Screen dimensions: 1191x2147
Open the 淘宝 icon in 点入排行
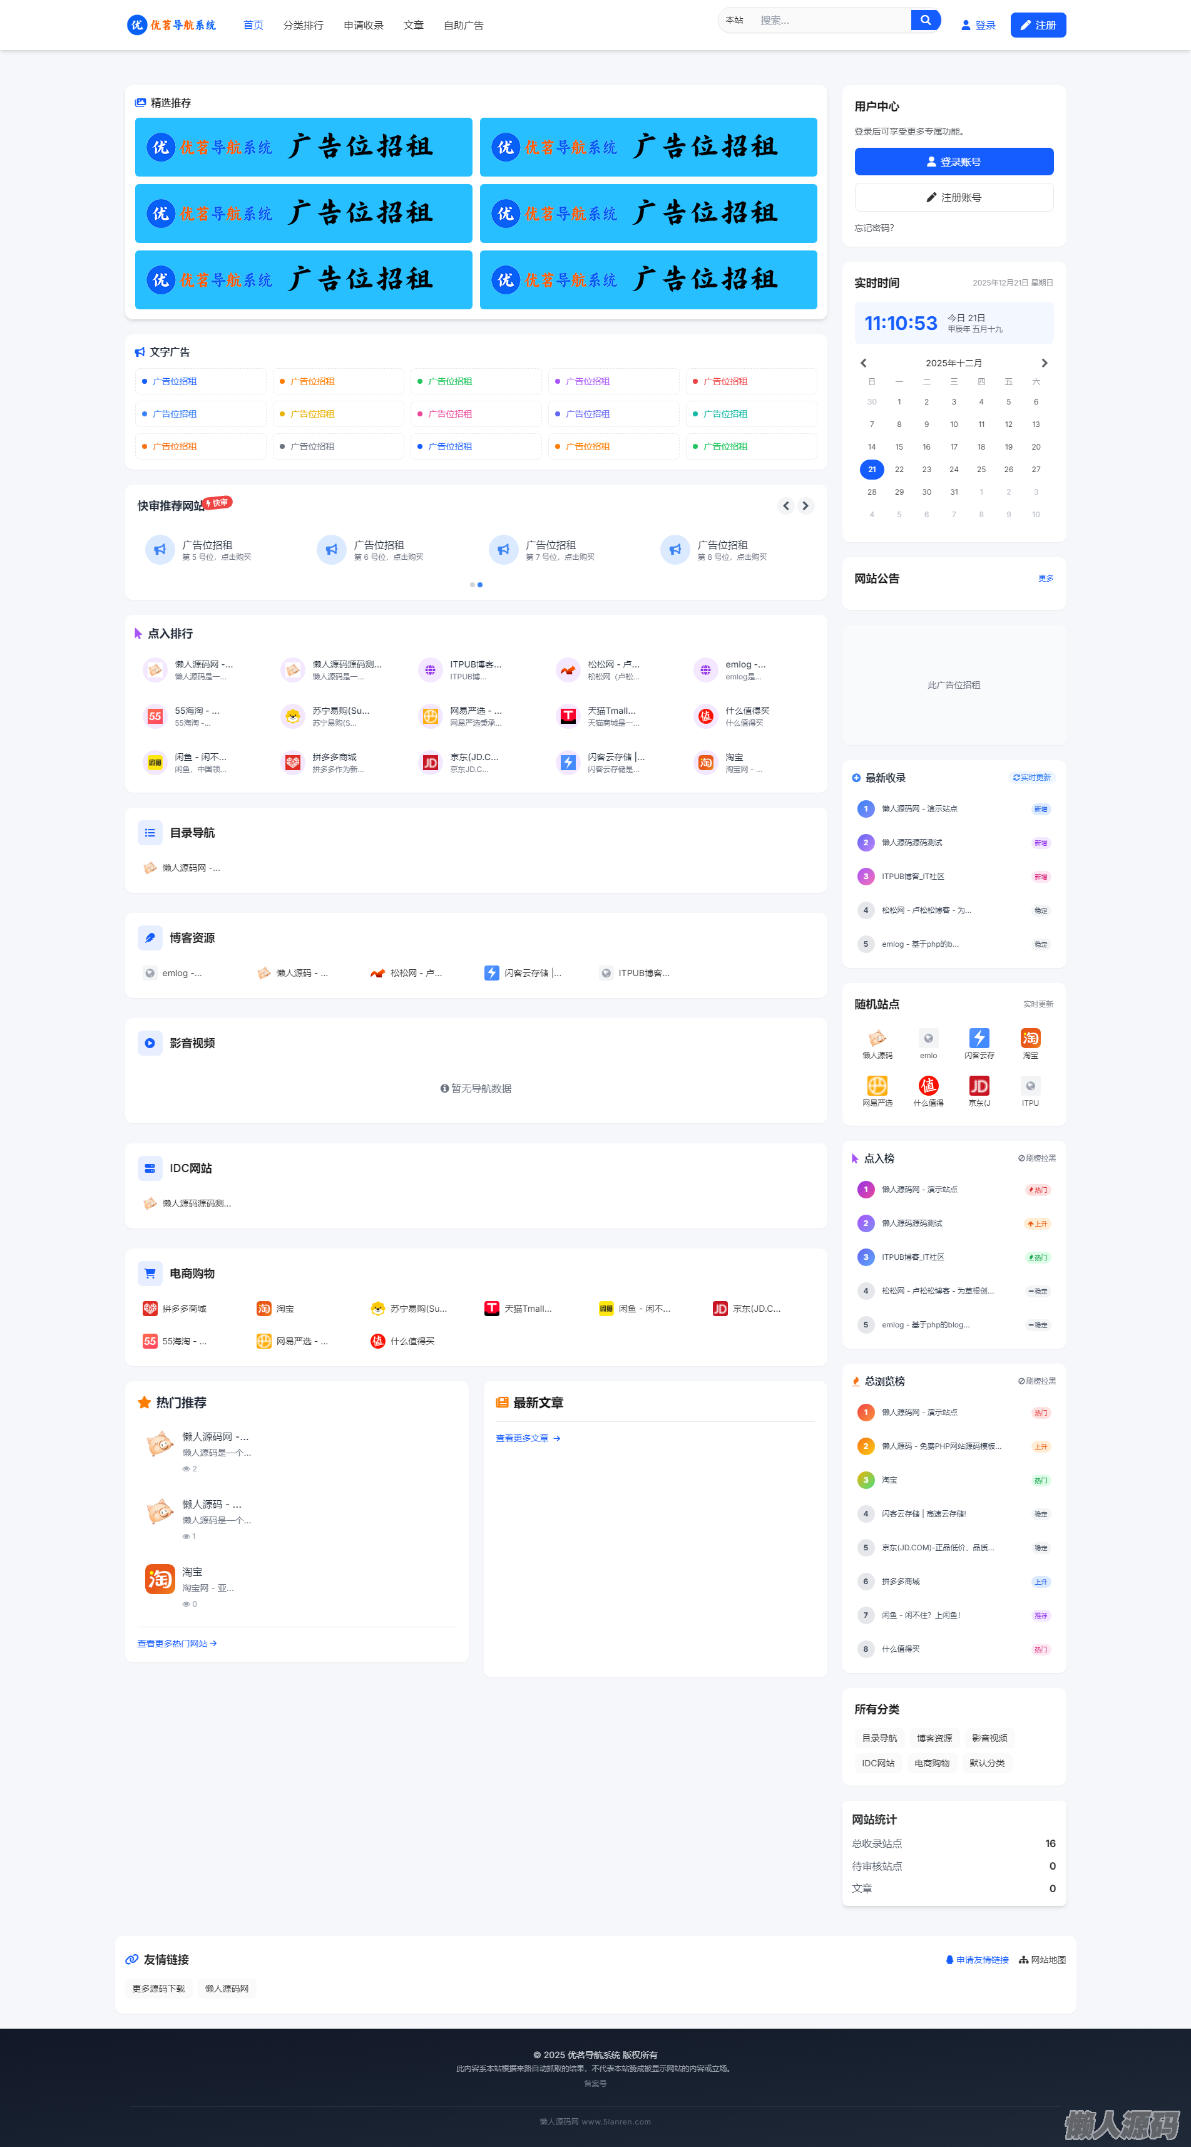pos(705,762)
